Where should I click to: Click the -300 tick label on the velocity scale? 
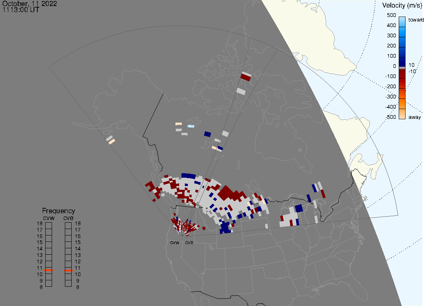pyautogui.click(x=391, y=97)
